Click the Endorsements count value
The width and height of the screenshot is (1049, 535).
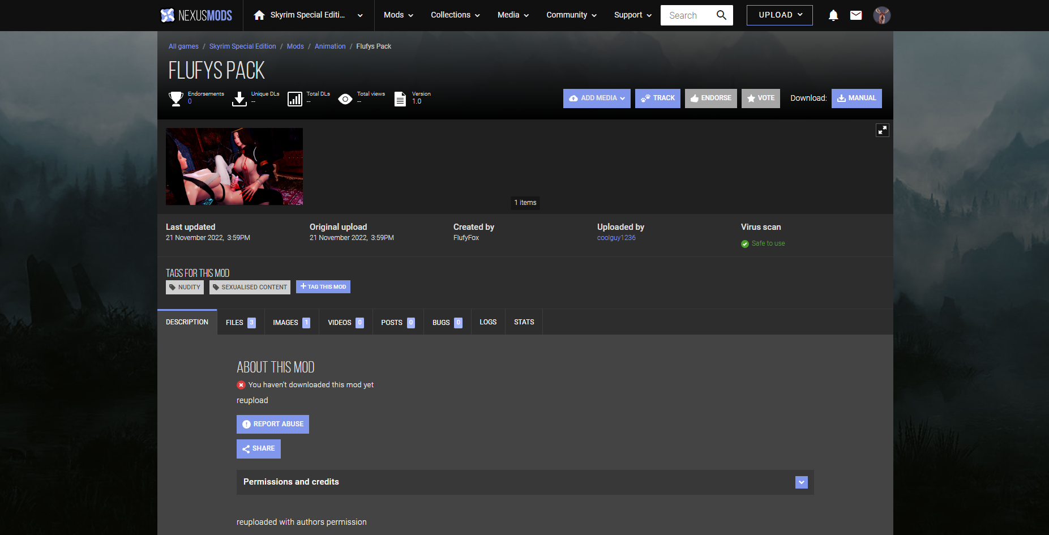(x=190, y=102)
